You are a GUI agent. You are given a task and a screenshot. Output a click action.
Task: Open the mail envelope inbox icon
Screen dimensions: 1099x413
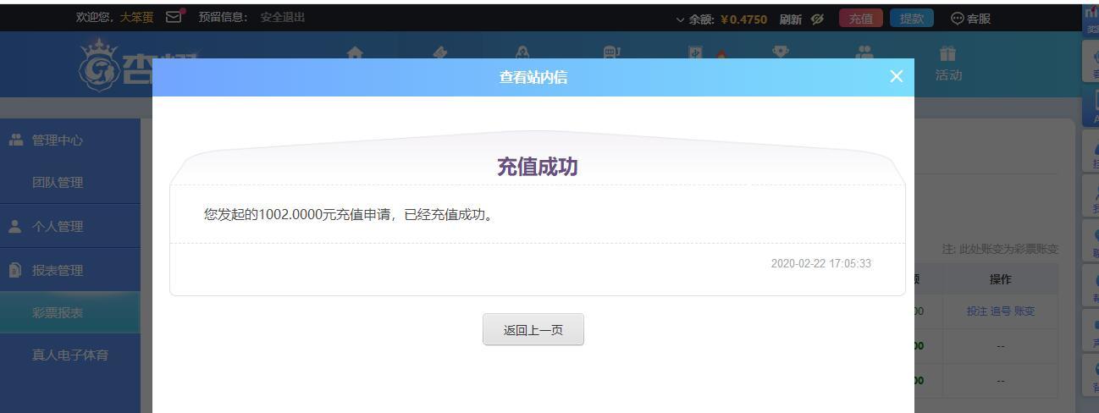tap(174, 17)
